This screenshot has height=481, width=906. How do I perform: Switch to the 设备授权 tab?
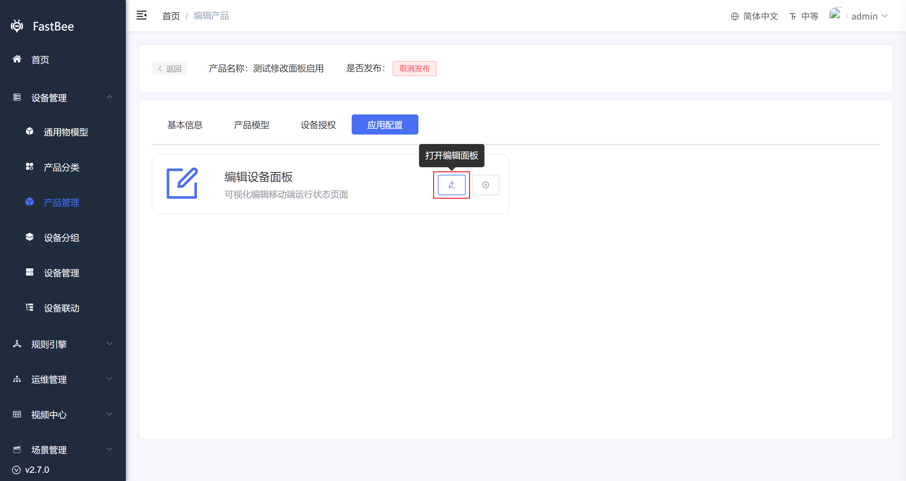318,125
